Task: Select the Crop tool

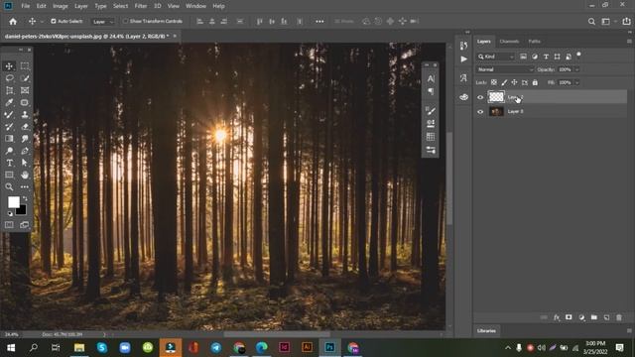Action: click(9, 90)
